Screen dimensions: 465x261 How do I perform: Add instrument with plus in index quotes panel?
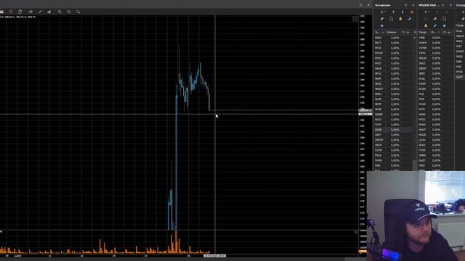pos(426,12)
